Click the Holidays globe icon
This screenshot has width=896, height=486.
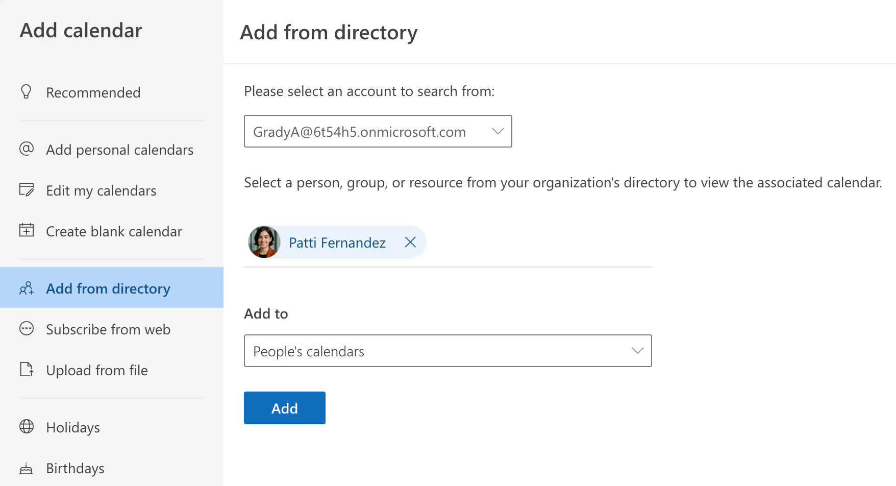[27, 427]
